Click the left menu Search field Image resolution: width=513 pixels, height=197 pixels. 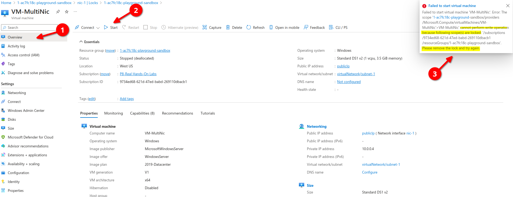point(30,27)
